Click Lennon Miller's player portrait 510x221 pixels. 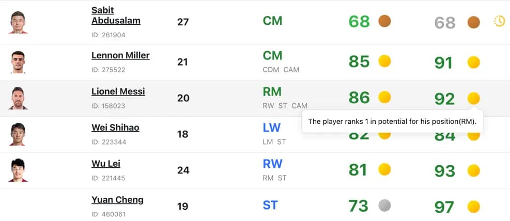(x=18, y=62)
